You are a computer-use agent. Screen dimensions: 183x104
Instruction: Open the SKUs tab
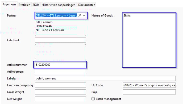(x=36, y=5)
